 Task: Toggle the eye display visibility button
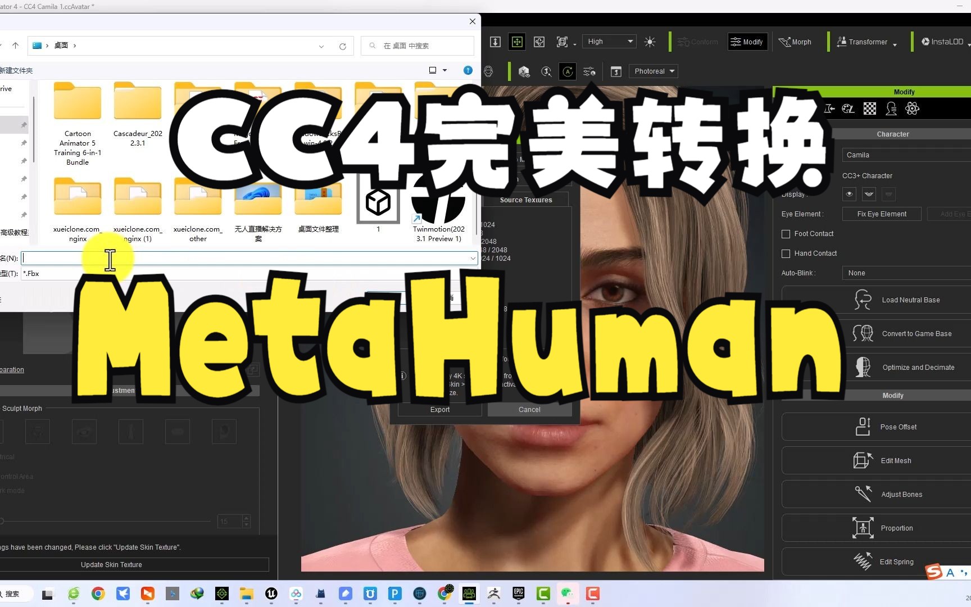[x=850, y=194]
